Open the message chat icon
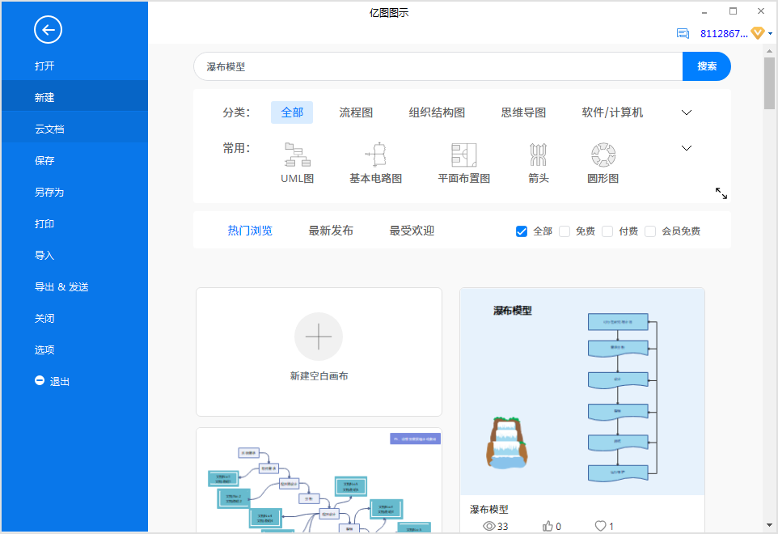Screen dimensions: 778x534 click(x=683, y=33)
